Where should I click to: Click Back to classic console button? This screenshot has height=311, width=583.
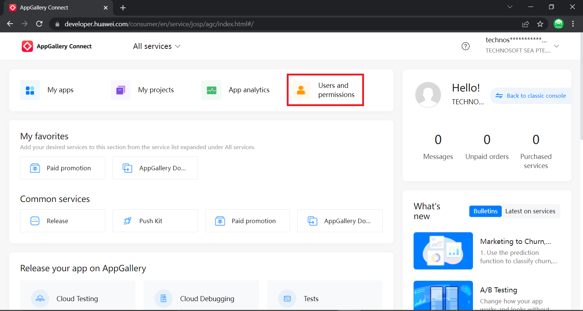(531, 96)
